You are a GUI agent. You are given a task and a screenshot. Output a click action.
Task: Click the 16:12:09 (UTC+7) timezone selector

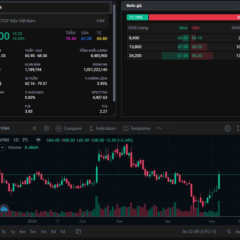tap(199, 232)
